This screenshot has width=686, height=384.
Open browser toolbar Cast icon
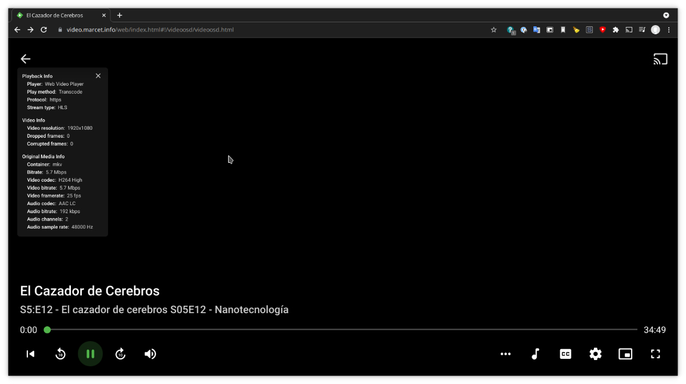point(629,30)
